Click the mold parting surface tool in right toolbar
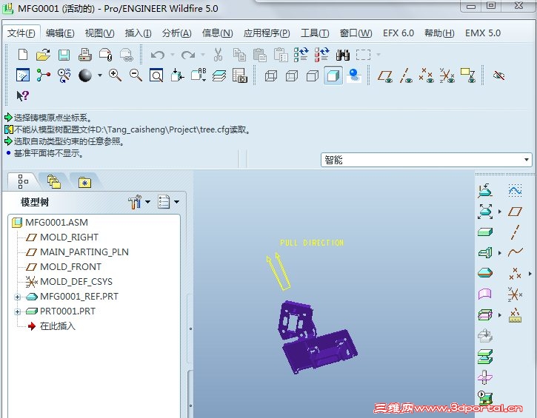Viewport: 537px width, 418px height. [485, 294]
